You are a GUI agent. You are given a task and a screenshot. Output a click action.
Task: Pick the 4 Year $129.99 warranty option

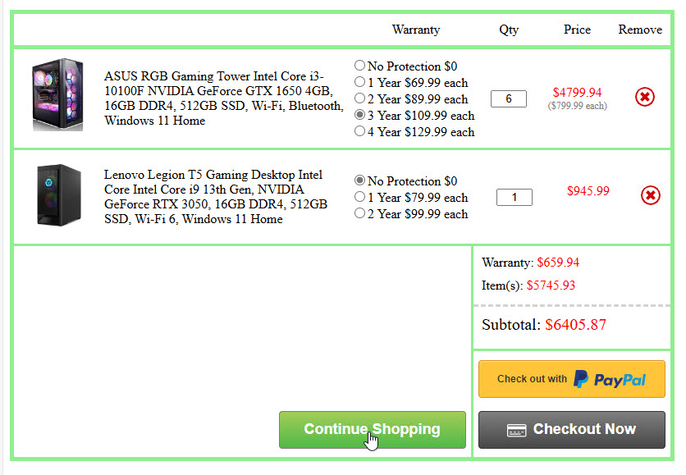pos(359,131)
